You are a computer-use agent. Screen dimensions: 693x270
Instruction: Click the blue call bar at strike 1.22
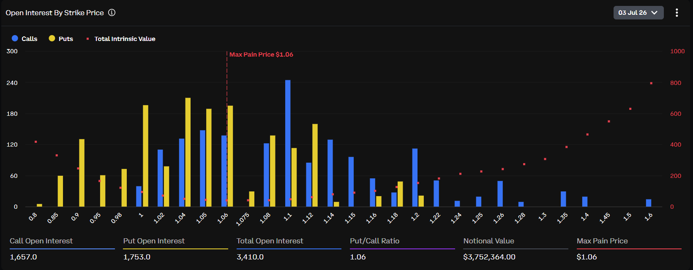tap(436, 194)
